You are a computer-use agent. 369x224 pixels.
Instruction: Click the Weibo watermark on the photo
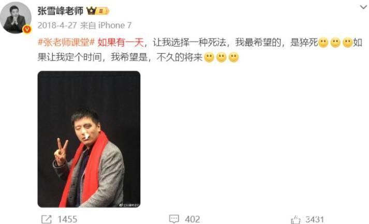click(129, 205)
